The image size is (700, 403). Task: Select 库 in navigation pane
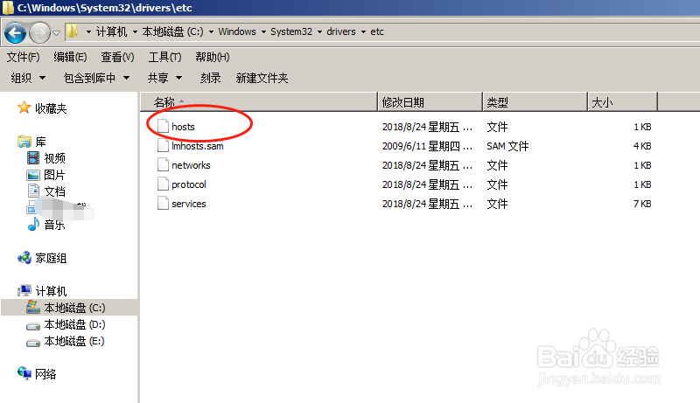coord(40,142)
